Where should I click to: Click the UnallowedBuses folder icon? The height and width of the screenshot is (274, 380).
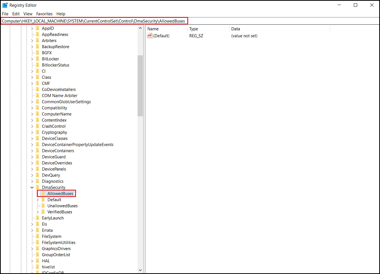point(43,205)
